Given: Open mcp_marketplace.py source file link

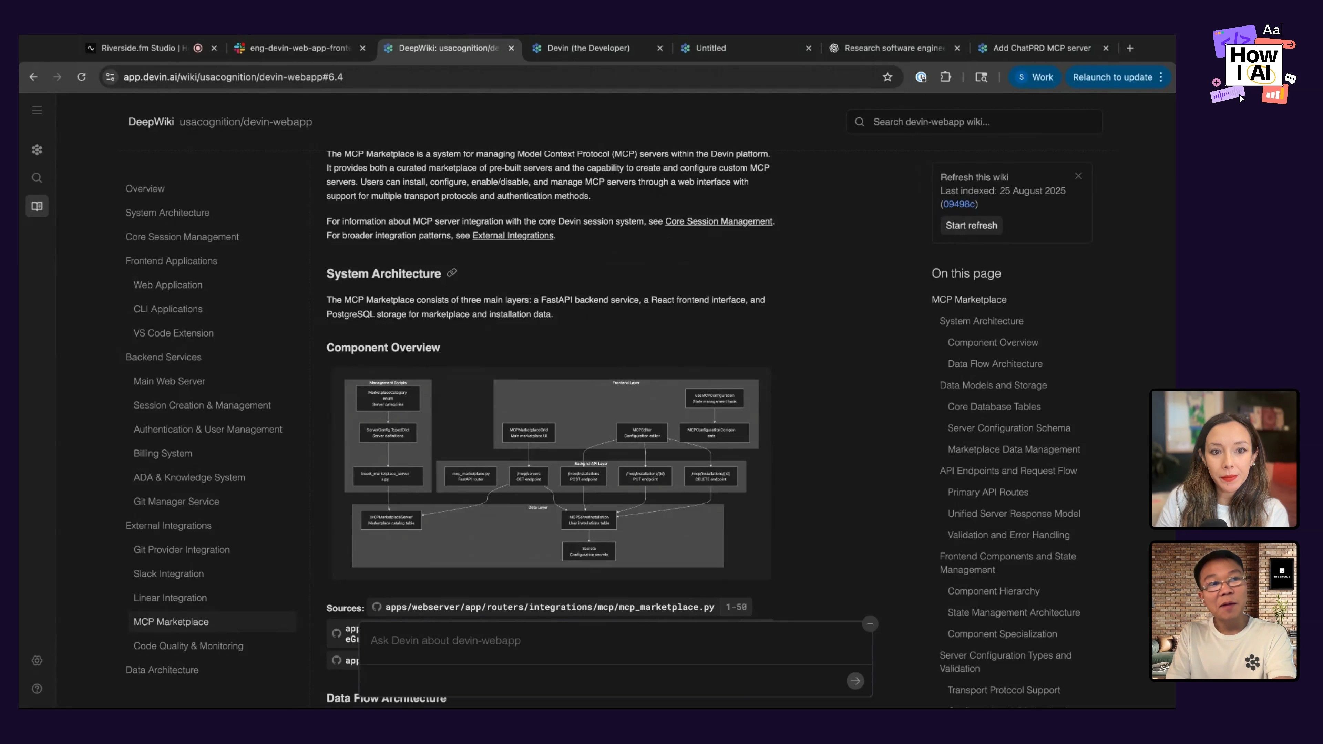Looking at the screenshot, I should (x=550, y=607).
